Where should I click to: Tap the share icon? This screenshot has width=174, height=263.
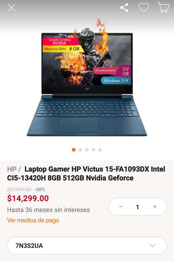[x=124, y=8]
